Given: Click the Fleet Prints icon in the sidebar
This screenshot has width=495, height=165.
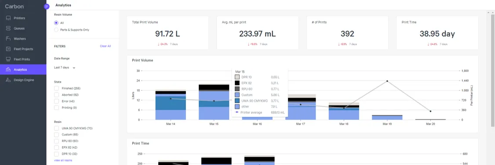Looking at the screenshot, I should coord(8,59).
